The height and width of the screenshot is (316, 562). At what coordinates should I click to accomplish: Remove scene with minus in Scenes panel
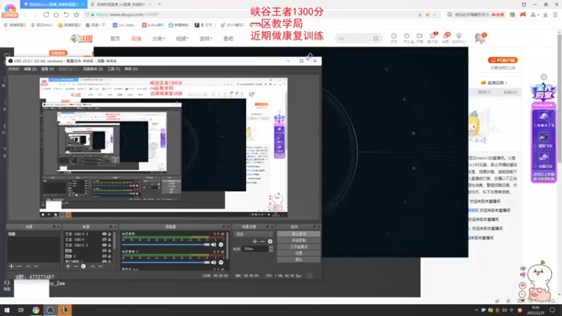tap(19, 267)
